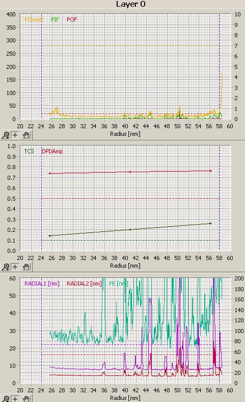This screenshot has width=245, height=402.
Task: Choose the pan hand tool below the TCS graph
Action: point(26,267)
